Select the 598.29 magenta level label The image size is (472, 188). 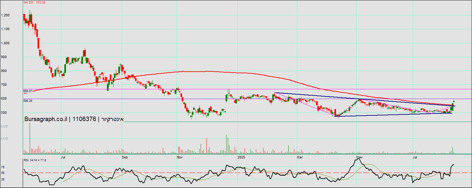tap(28, 101)
